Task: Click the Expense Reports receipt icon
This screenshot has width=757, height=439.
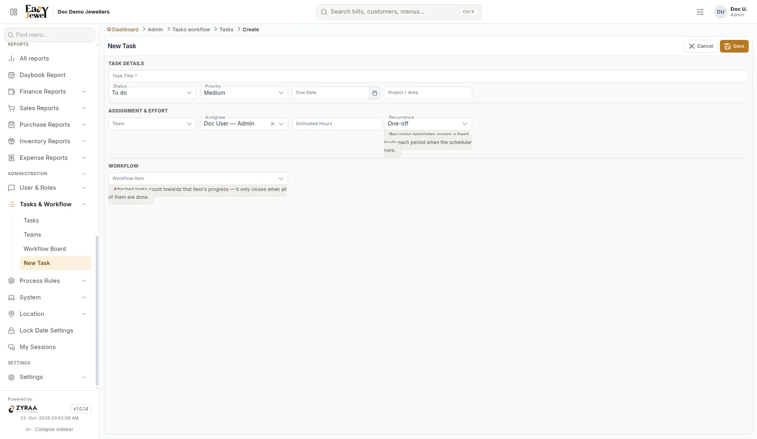Action: pos(11,158)
